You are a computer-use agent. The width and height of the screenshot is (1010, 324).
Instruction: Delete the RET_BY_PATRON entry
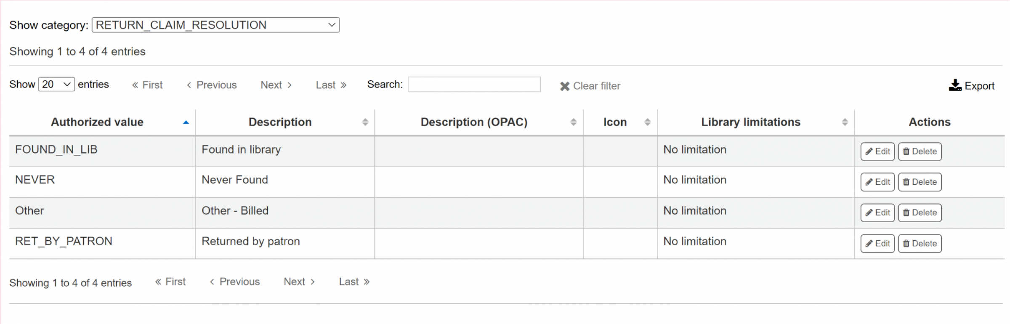(x=920, y=244)
